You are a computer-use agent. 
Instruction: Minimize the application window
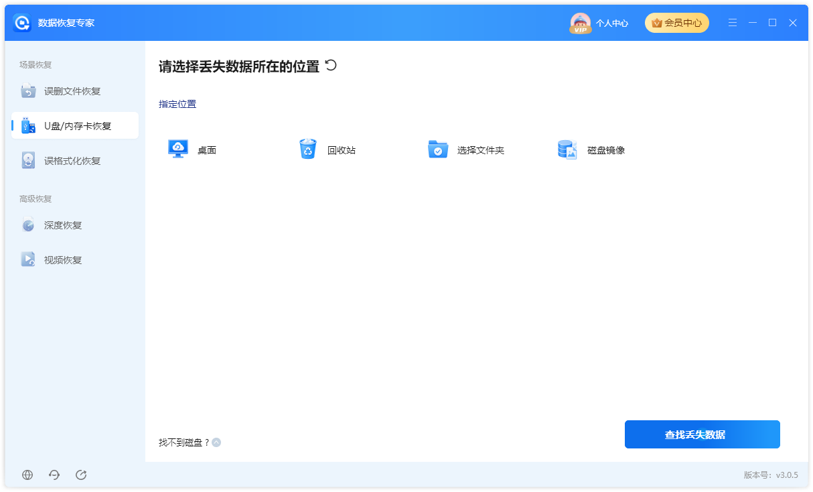[753, 23]
